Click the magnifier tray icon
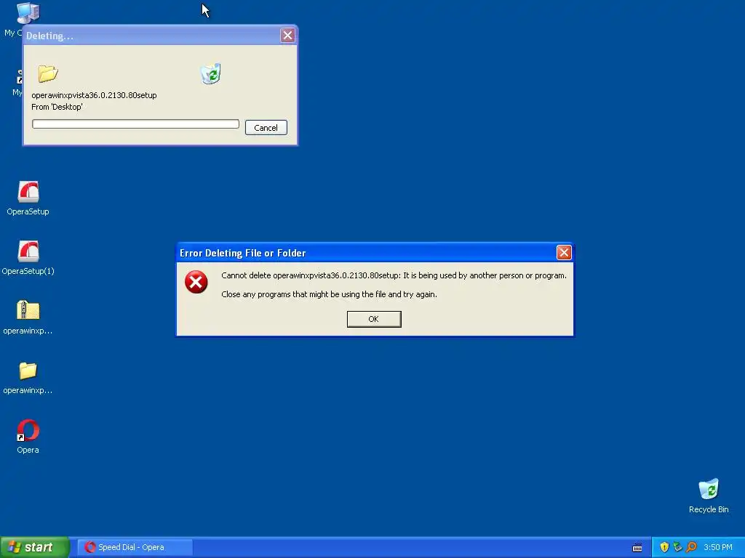This screenshot has height=558, width=745. click(x=691, y=547)
